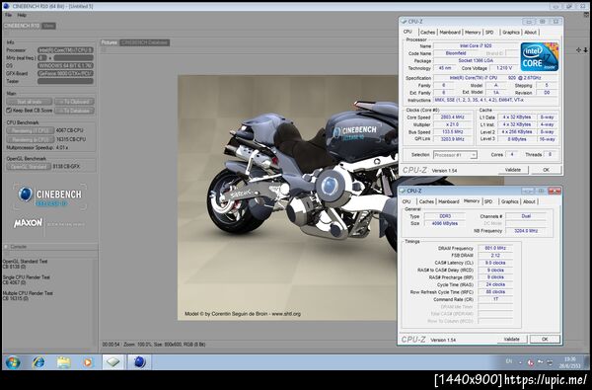This screenshot has height=390, width=592.
Task: Click Validate in lower CPU-Z window
Action: click(511, 340)
